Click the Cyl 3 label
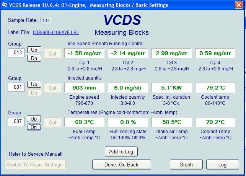 [172, 63]
